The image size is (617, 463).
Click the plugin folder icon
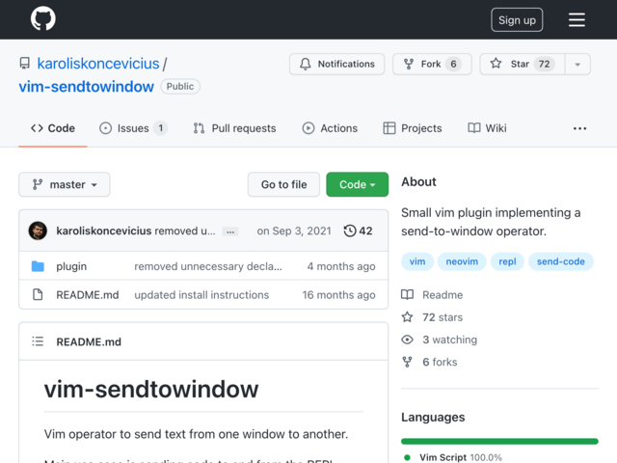tap(38, 266)
